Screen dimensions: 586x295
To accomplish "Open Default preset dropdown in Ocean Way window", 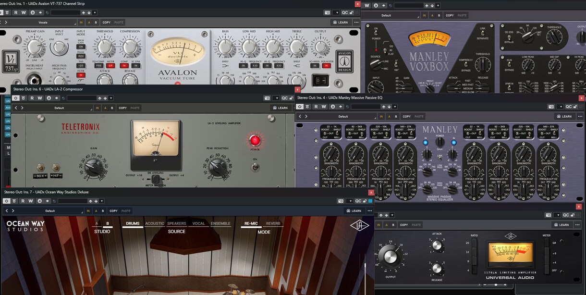I will 50,210.
